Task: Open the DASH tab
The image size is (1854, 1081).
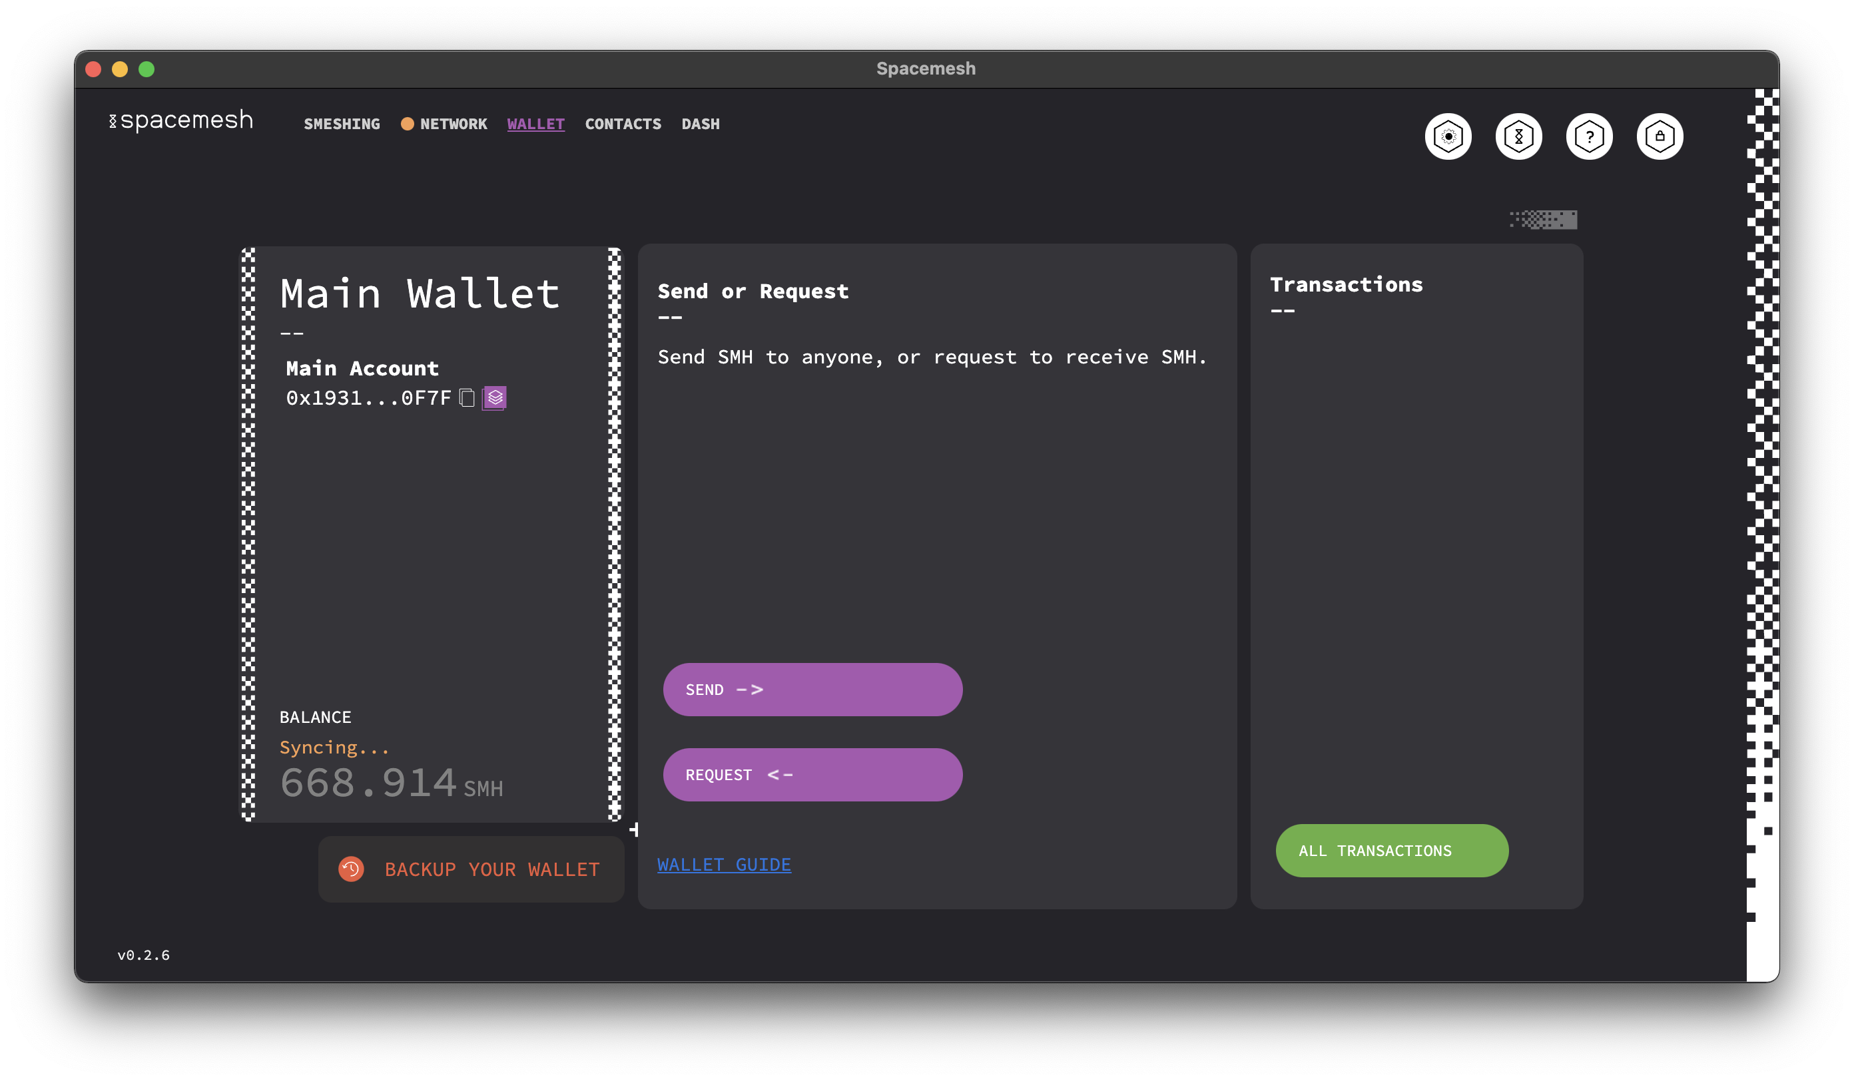Action: coord(700,124)
